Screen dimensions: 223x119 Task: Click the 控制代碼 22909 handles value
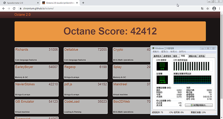209,90
